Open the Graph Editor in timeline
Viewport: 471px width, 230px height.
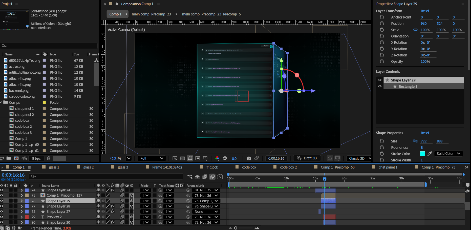(x=220, y=177)
